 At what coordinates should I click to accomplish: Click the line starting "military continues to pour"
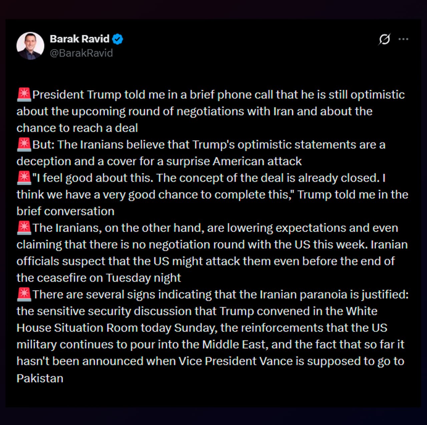(x=210, y=345)
